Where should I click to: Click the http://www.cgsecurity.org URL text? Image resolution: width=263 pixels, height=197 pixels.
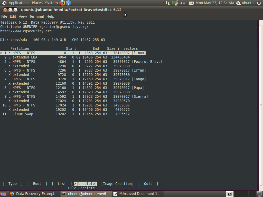tap(26, 31)
